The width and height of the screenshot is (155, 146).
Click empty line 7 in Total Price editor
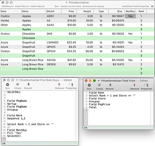[x=119, y=110]
